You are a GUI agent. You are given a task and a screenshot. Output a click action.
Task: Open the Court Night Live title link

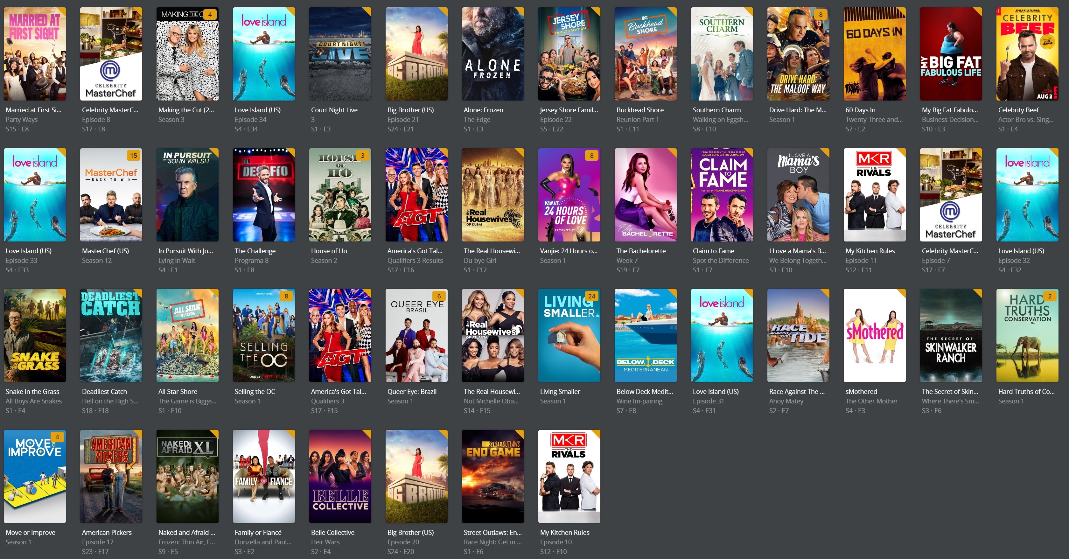[334, 110]
